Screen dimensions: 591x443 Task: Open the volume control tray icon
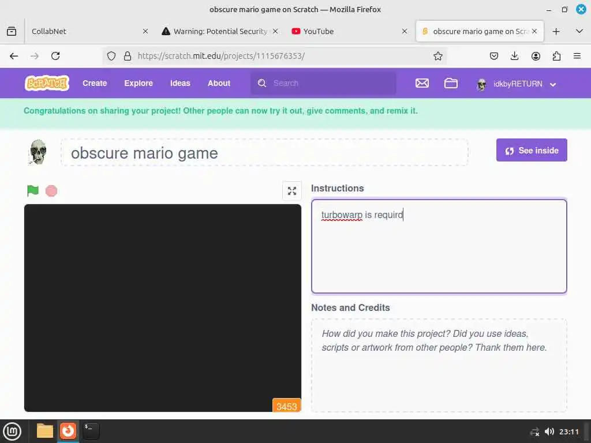click(549, 431)
